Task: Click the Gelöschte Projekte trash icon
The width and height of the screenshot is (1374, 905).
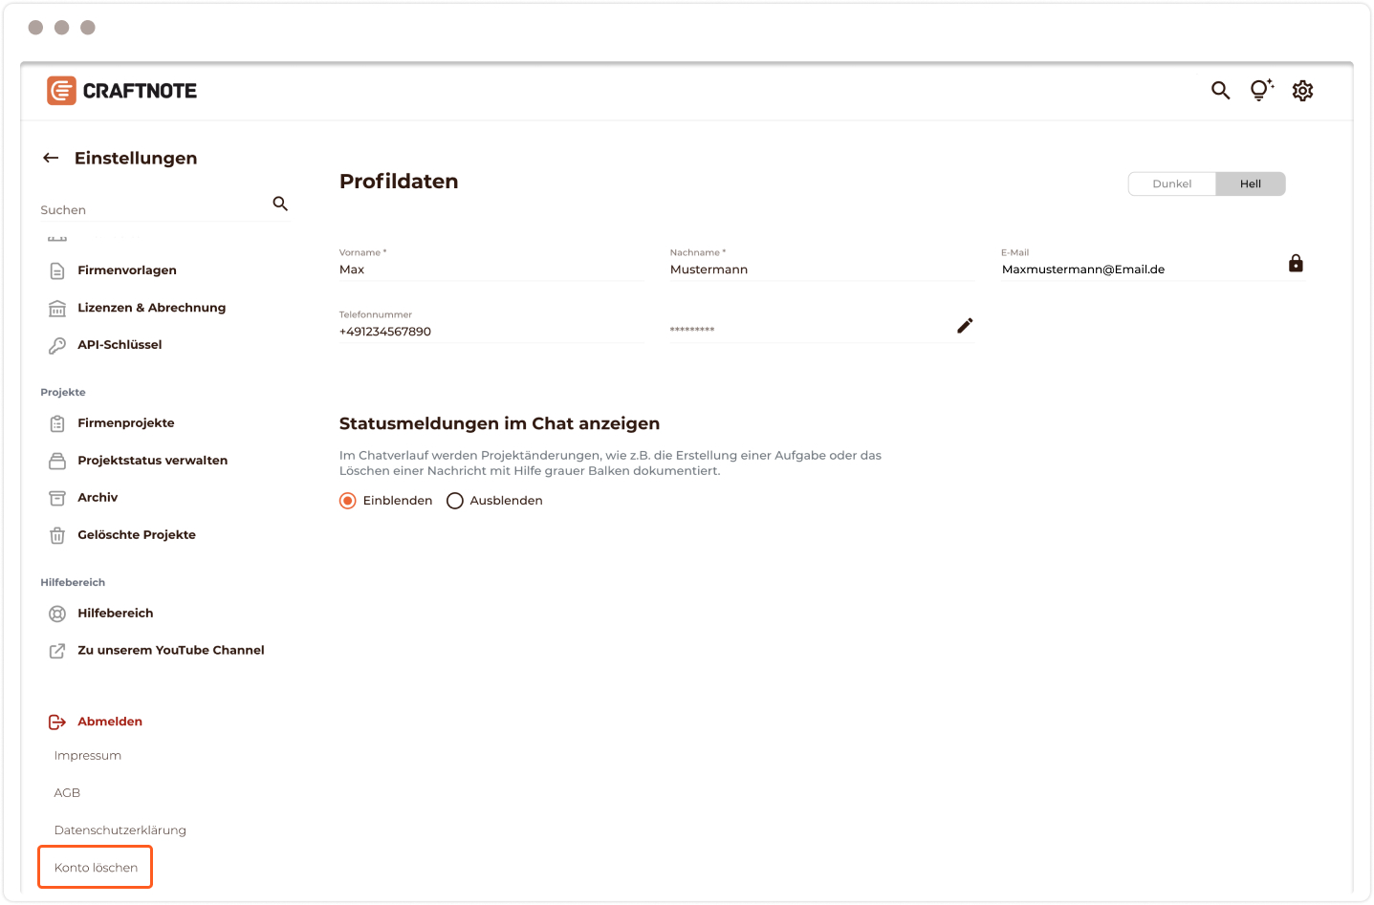Action: pyautogui.click(x=57, y=535)
